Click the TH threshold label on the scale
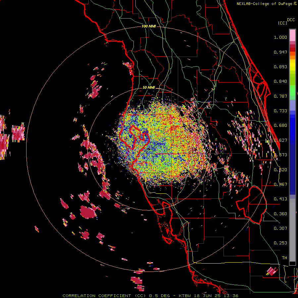The image size is (298, 298). [284, 258]
